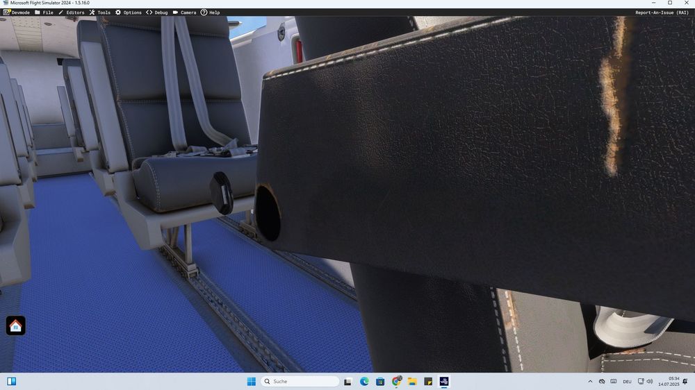The image size is (695, 390).
Task: Open the Camera menu
Action: click(x=184, y=12)
